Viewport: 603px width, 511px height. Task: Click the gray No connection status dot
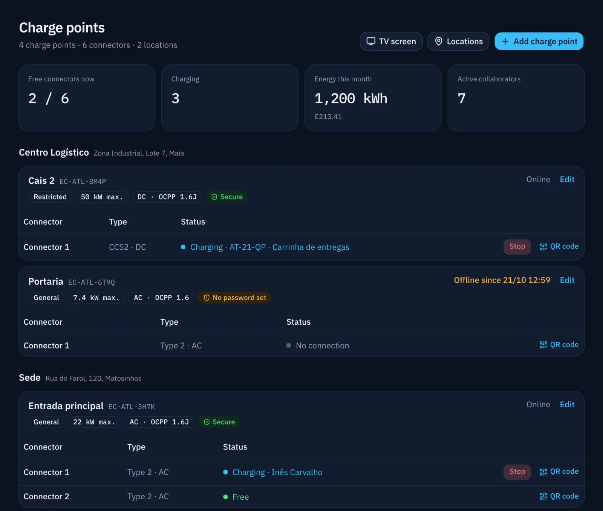[288, 345]
